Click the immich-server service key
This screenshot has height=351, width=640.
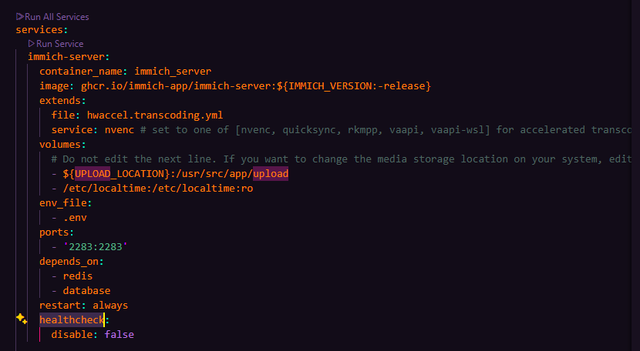pos(66,57)
